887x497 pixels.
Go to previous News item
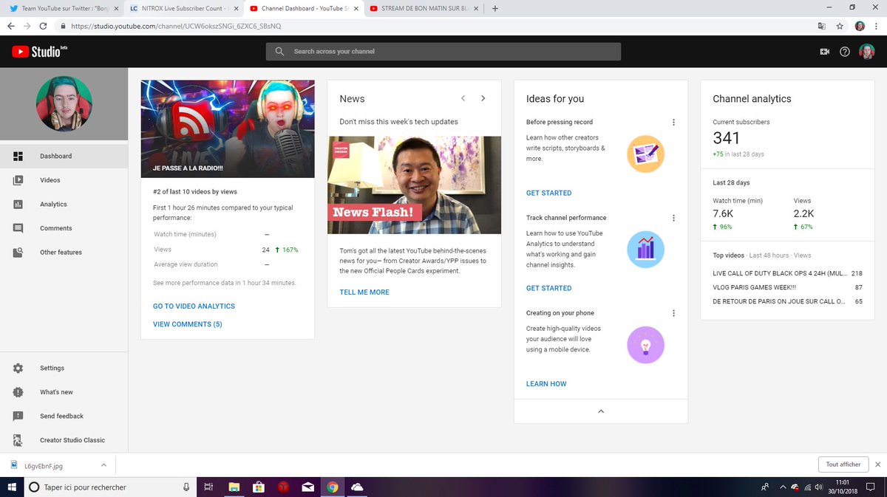point(463,98)
